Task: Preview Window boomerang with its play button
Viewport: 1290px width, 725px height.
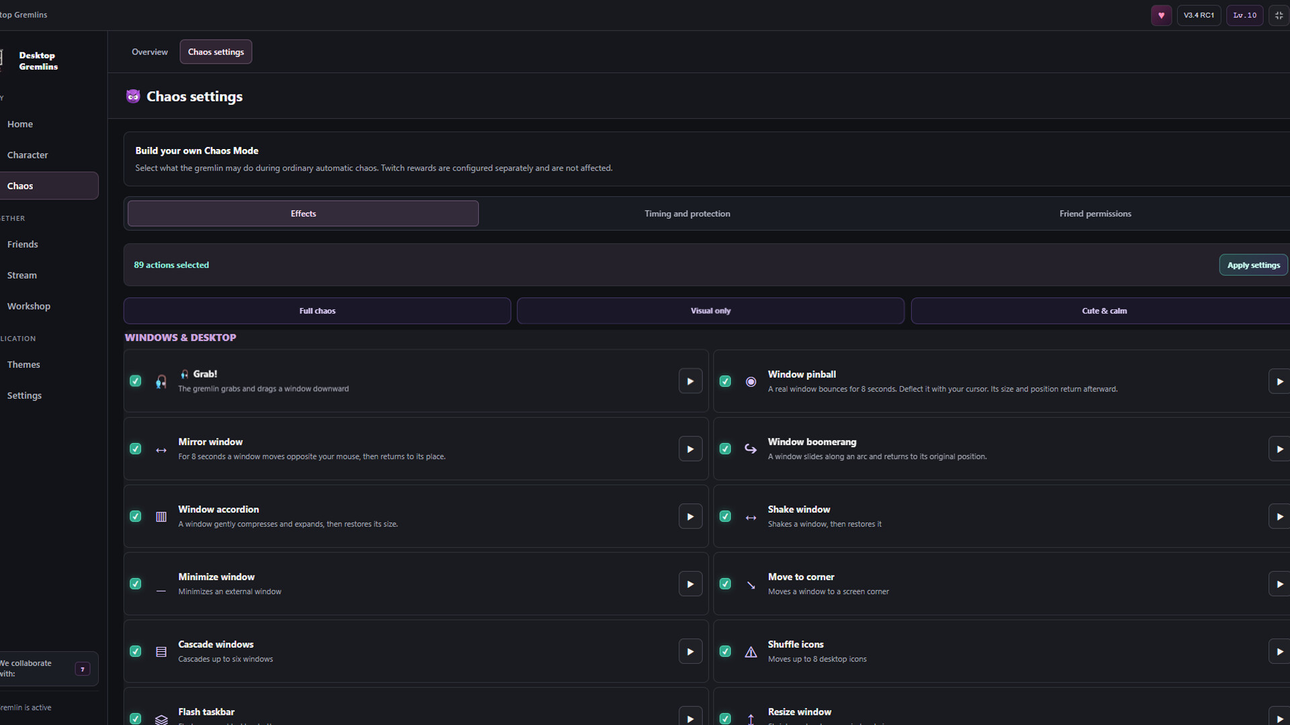Action: (1279, 449)
